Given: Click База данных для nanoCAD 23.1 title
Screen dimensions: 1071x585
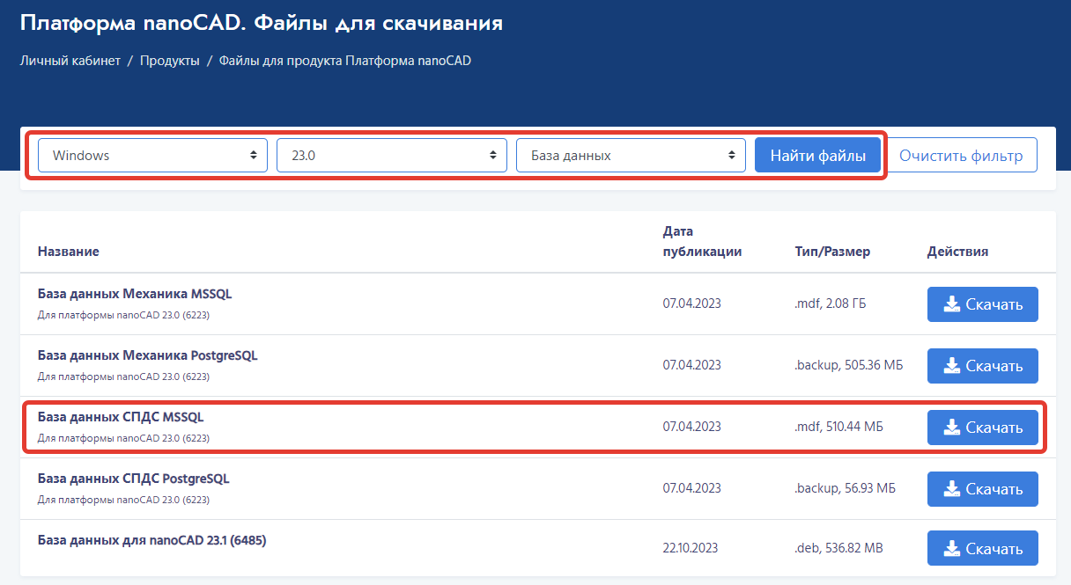Looking at the screenshot, I should (x=151, y=539).
